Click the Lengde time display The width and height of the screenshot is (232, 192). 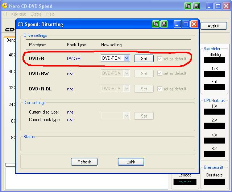[185, 182]
